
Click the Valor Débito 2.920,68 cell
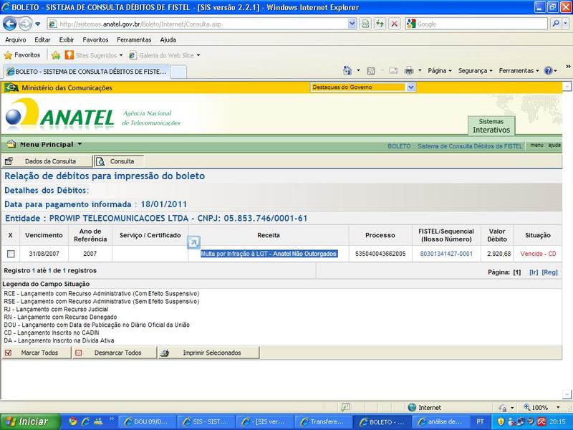coord(499,254)
